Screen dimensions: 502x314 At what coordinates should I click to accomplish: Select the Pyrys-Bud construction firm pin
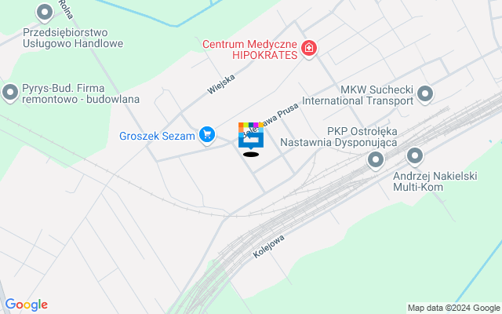[x=10, y=93]
